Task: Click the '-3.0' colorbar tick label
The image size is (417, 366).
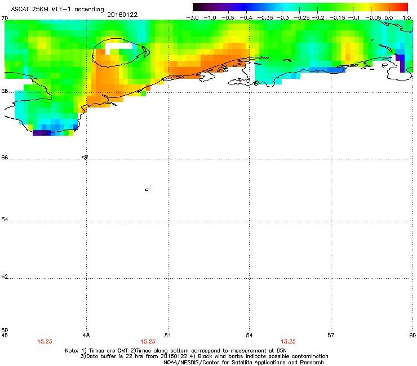Action: pyautogui.click(x=193, y=18)
